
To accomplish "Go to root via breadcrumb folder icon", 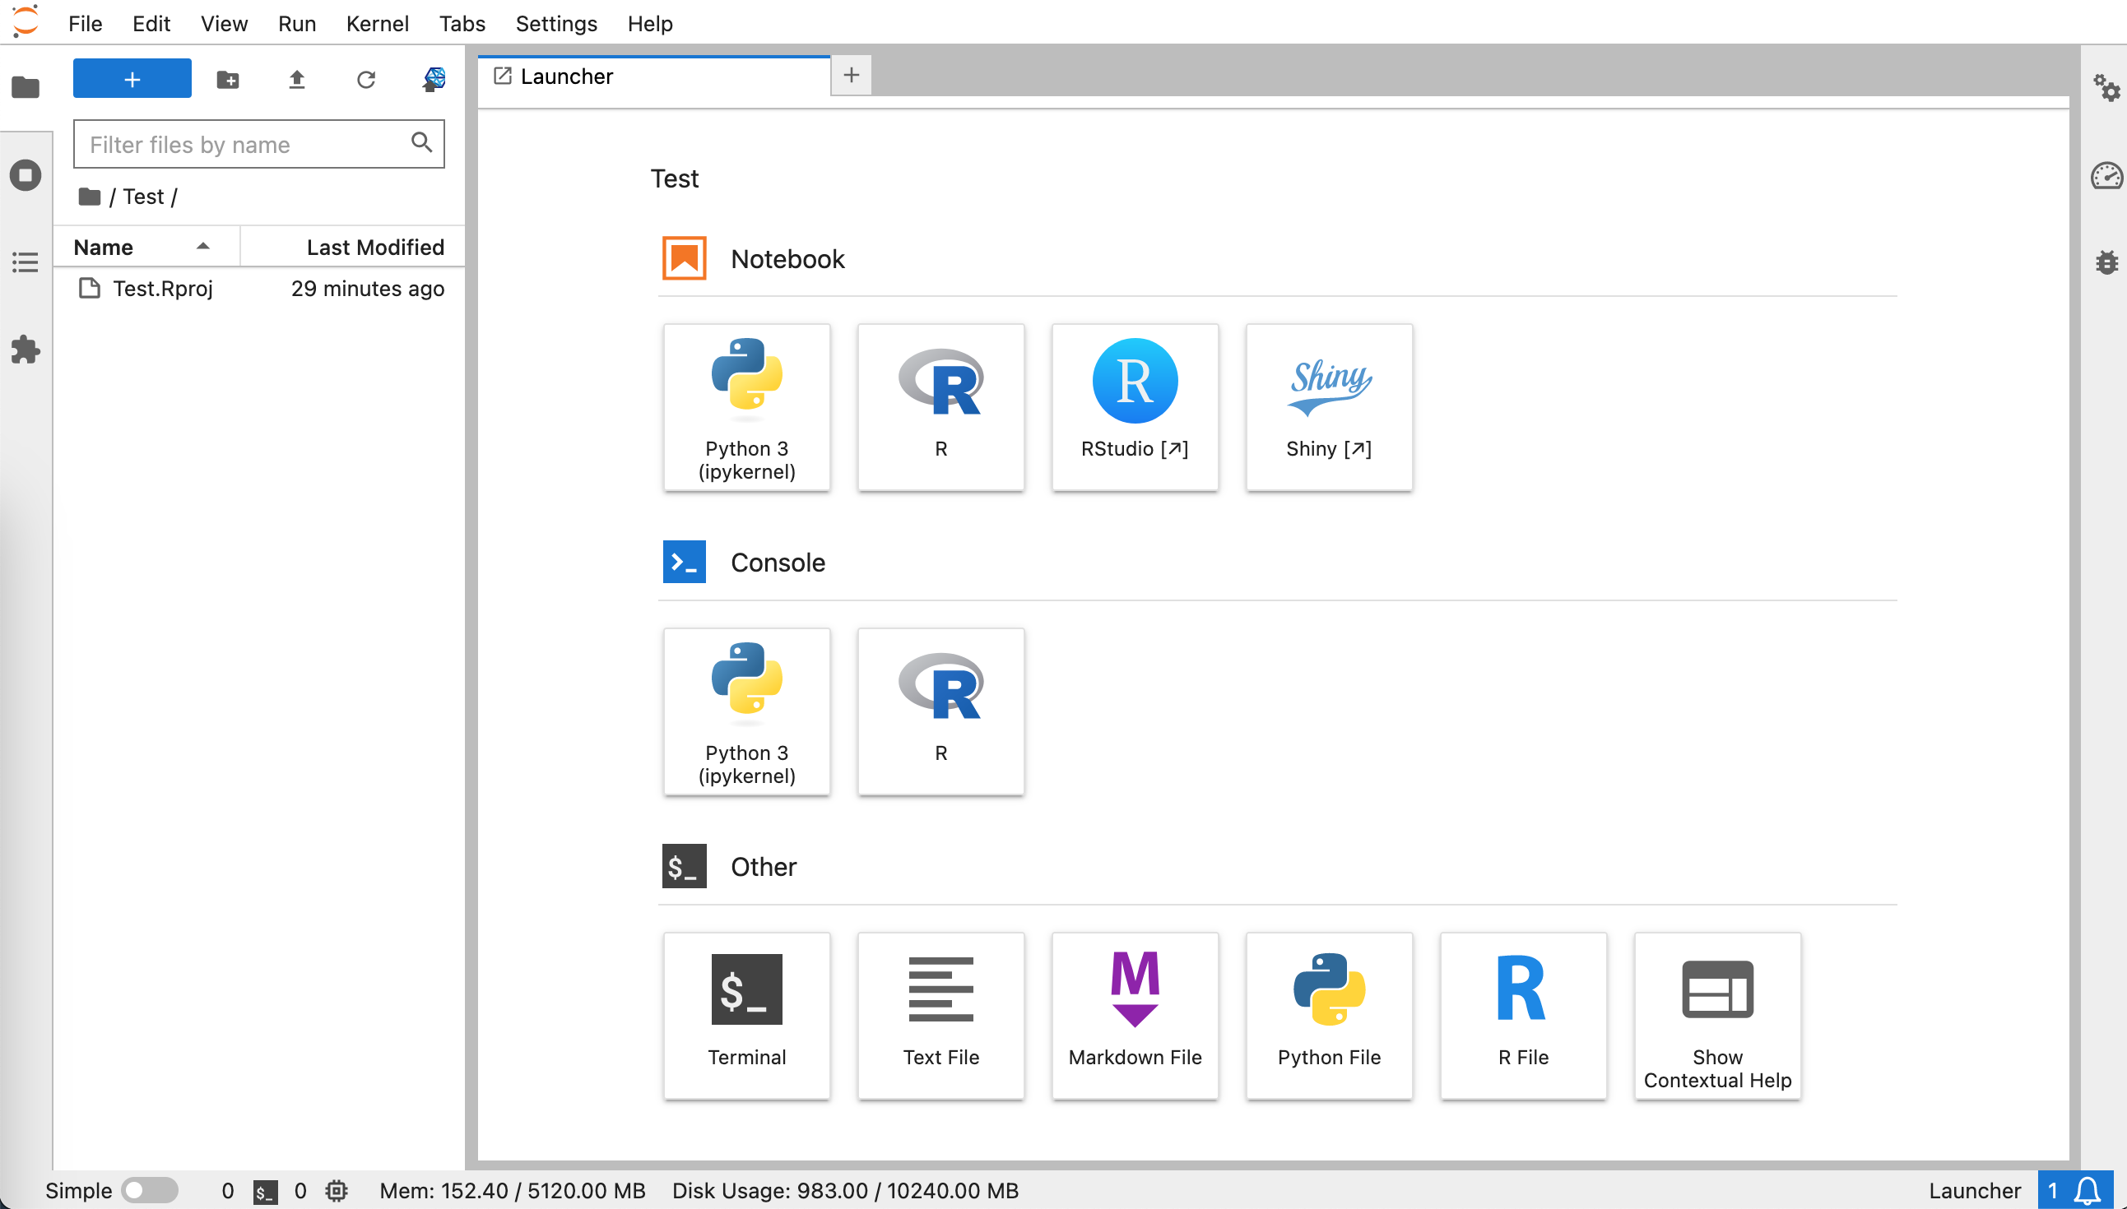I will pyautogui.click(x=89, y=197).
